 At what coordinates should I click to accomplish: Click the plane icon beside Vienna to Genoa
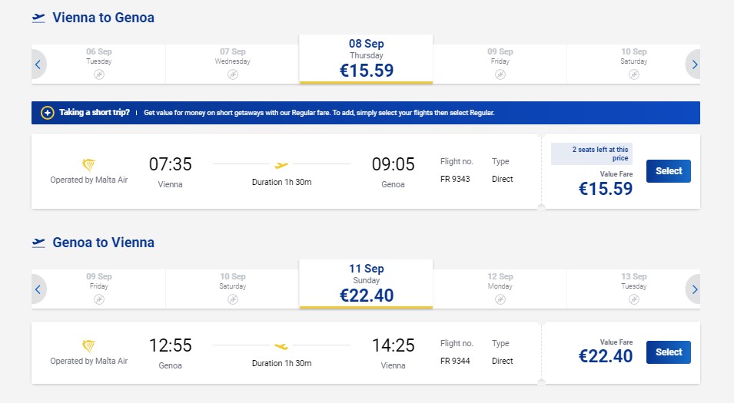(x=38, y=18)
